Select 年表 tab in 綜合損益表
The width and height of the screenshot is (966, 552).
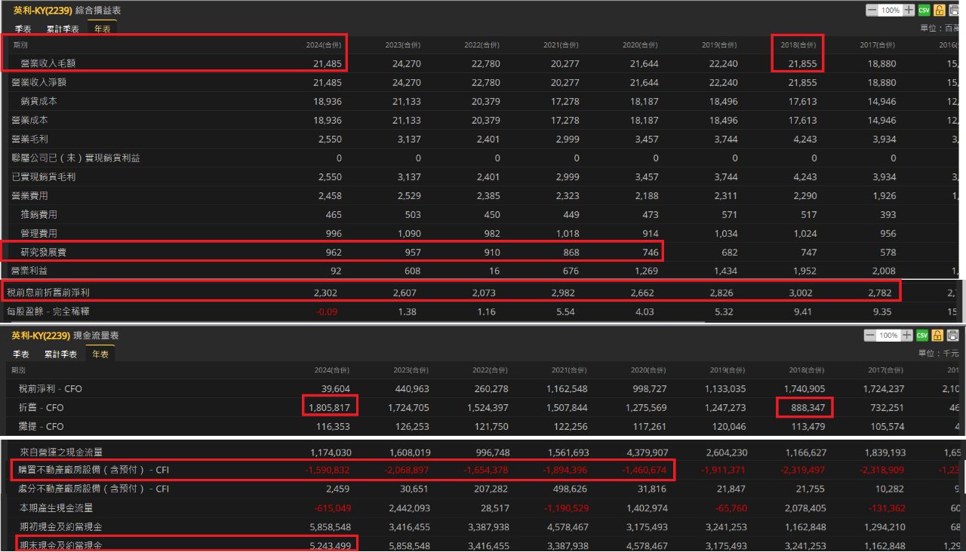point(102,29)
